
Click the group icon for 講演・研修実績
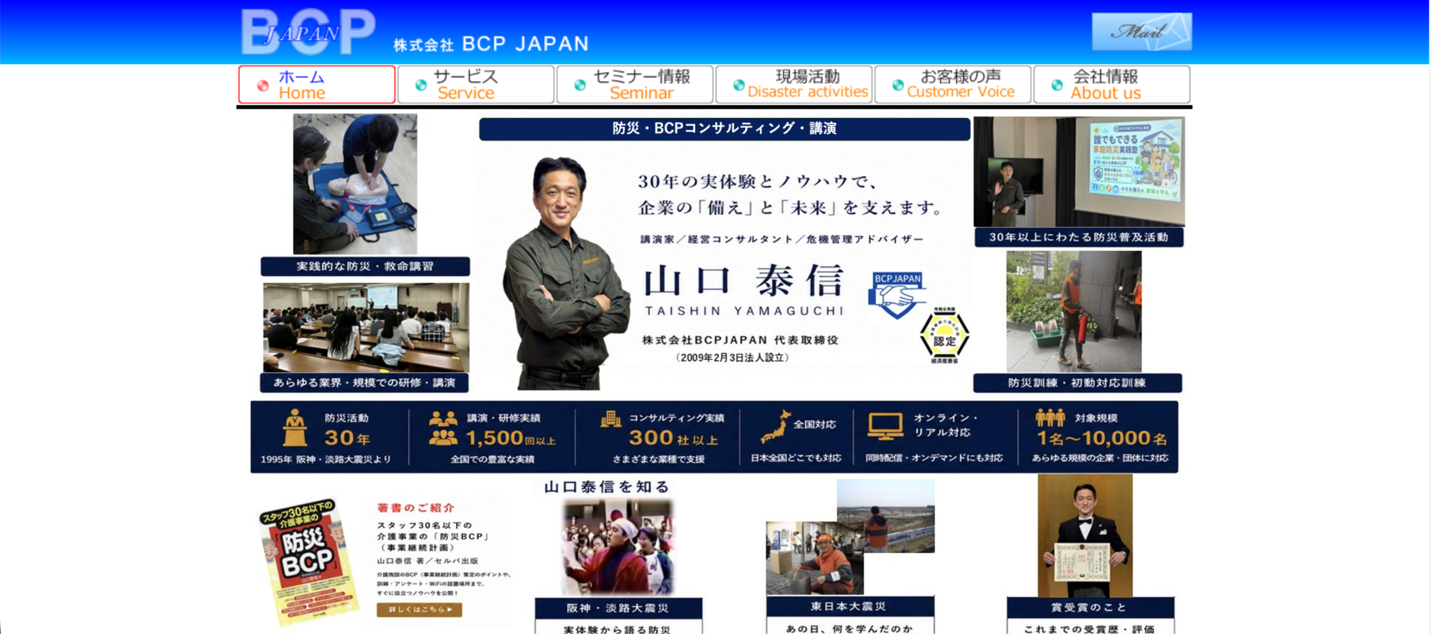click(443, 428)
